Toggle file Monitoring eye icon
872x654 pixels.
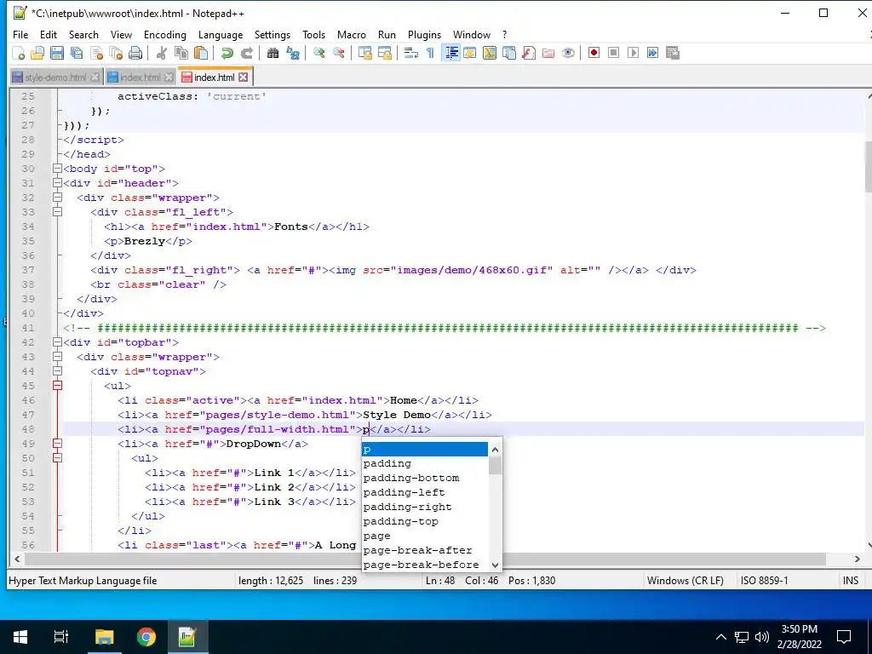coord(568,53)
